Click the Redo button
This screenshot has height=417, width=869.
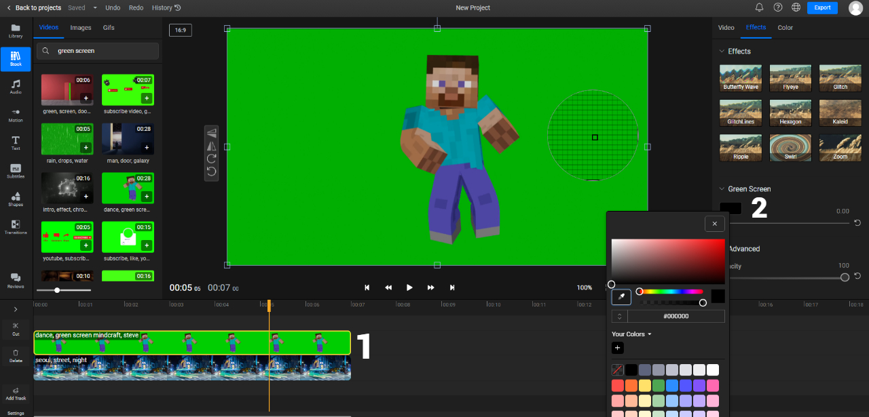pos(136,8)
